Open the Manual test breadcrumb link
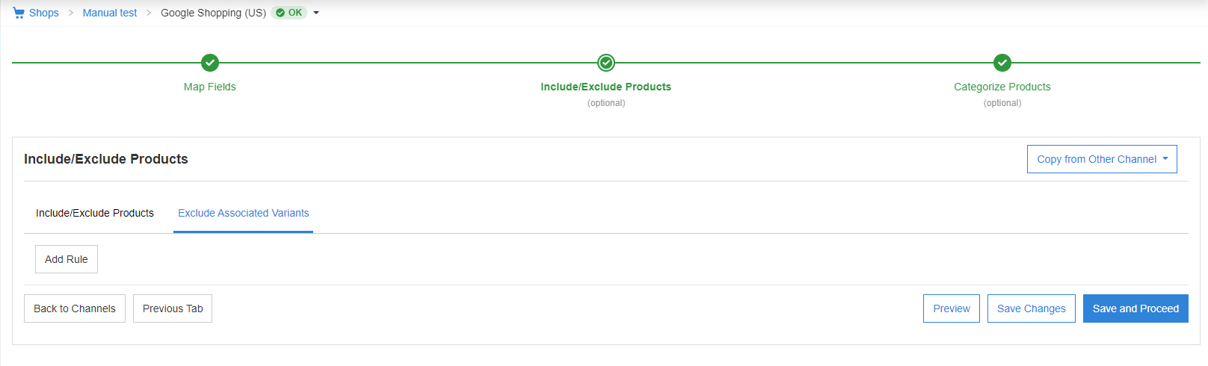 (110, 13)
